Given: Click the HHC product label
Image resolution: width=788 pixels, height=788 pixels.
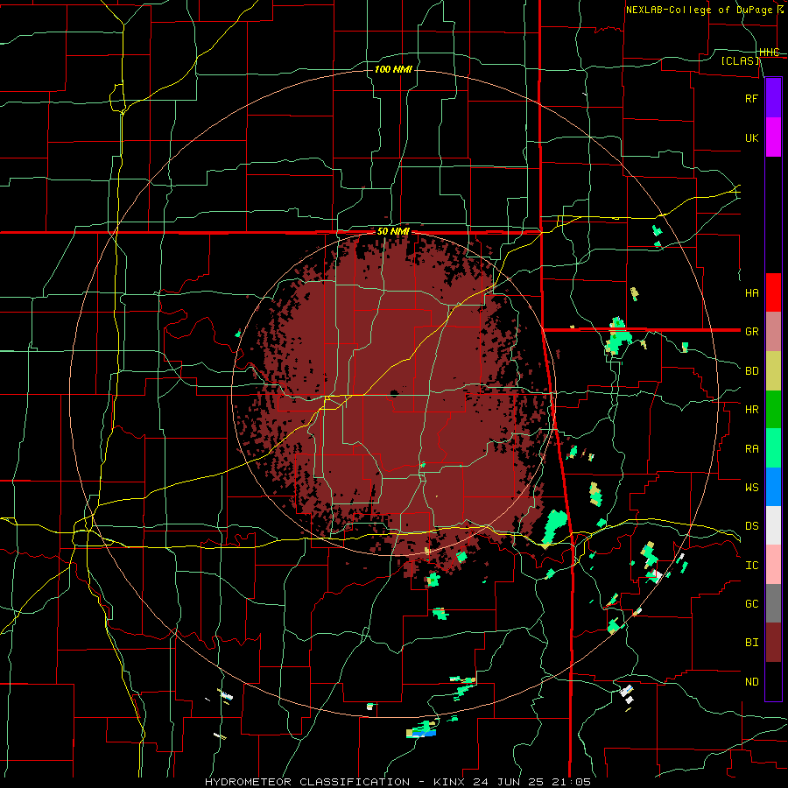Looking at the screenshot, I should [x=769, y=53].
